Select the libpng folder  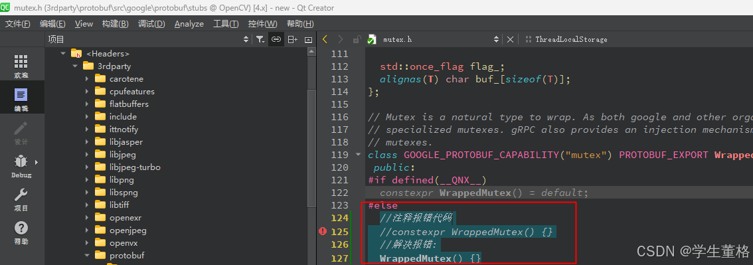point(122,179)
